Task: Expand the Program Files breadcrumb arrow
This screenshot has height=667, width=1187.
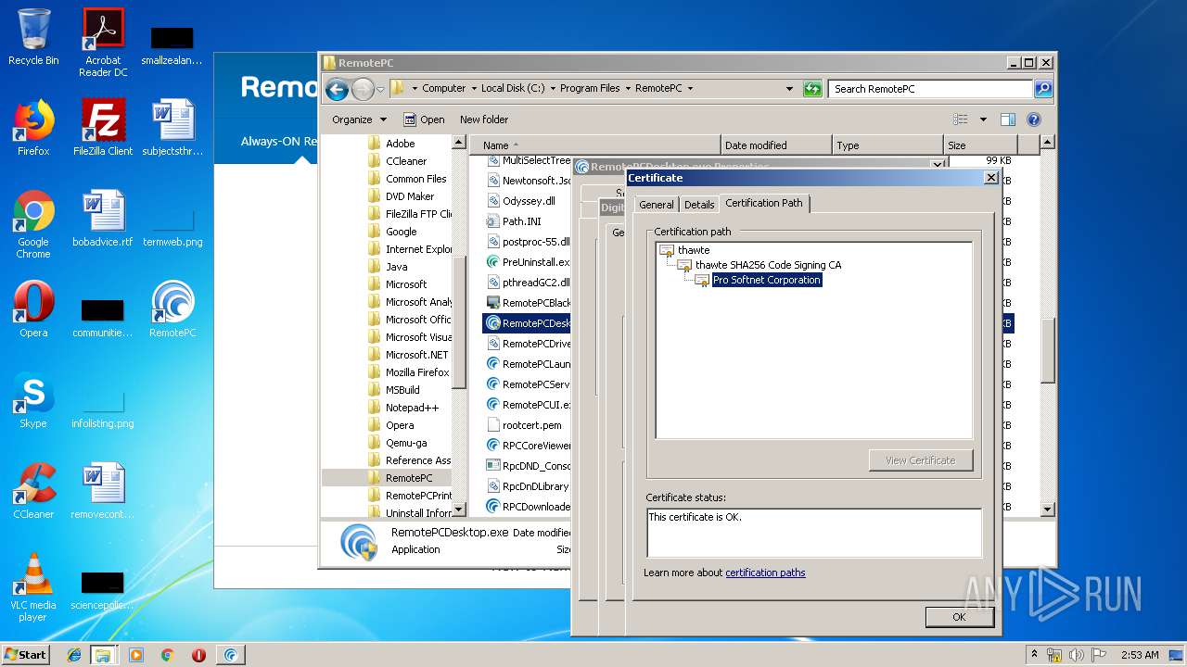Action: (x=628, y=89)
